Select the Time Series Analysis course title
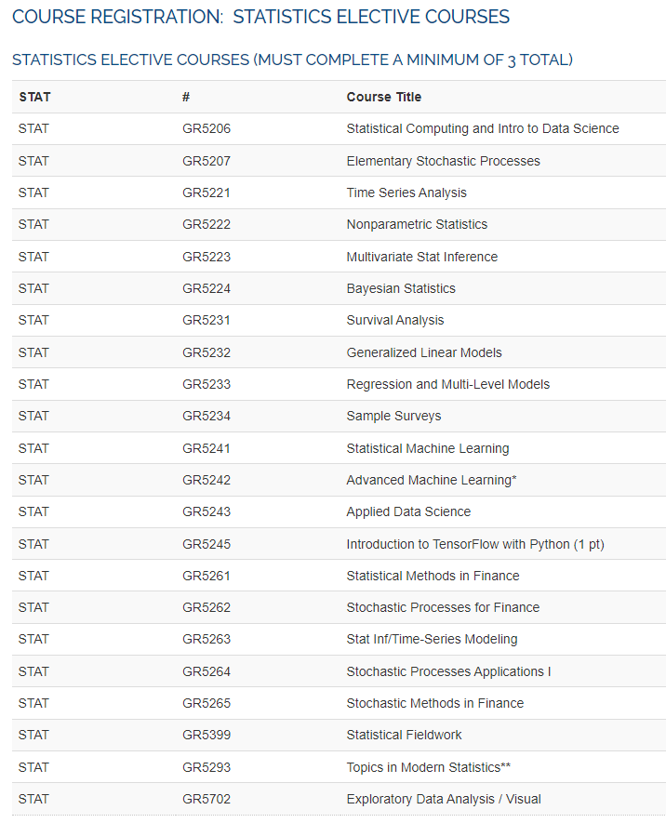The height and width of the screenshot is (823, 666). click(x=406, y=192)
